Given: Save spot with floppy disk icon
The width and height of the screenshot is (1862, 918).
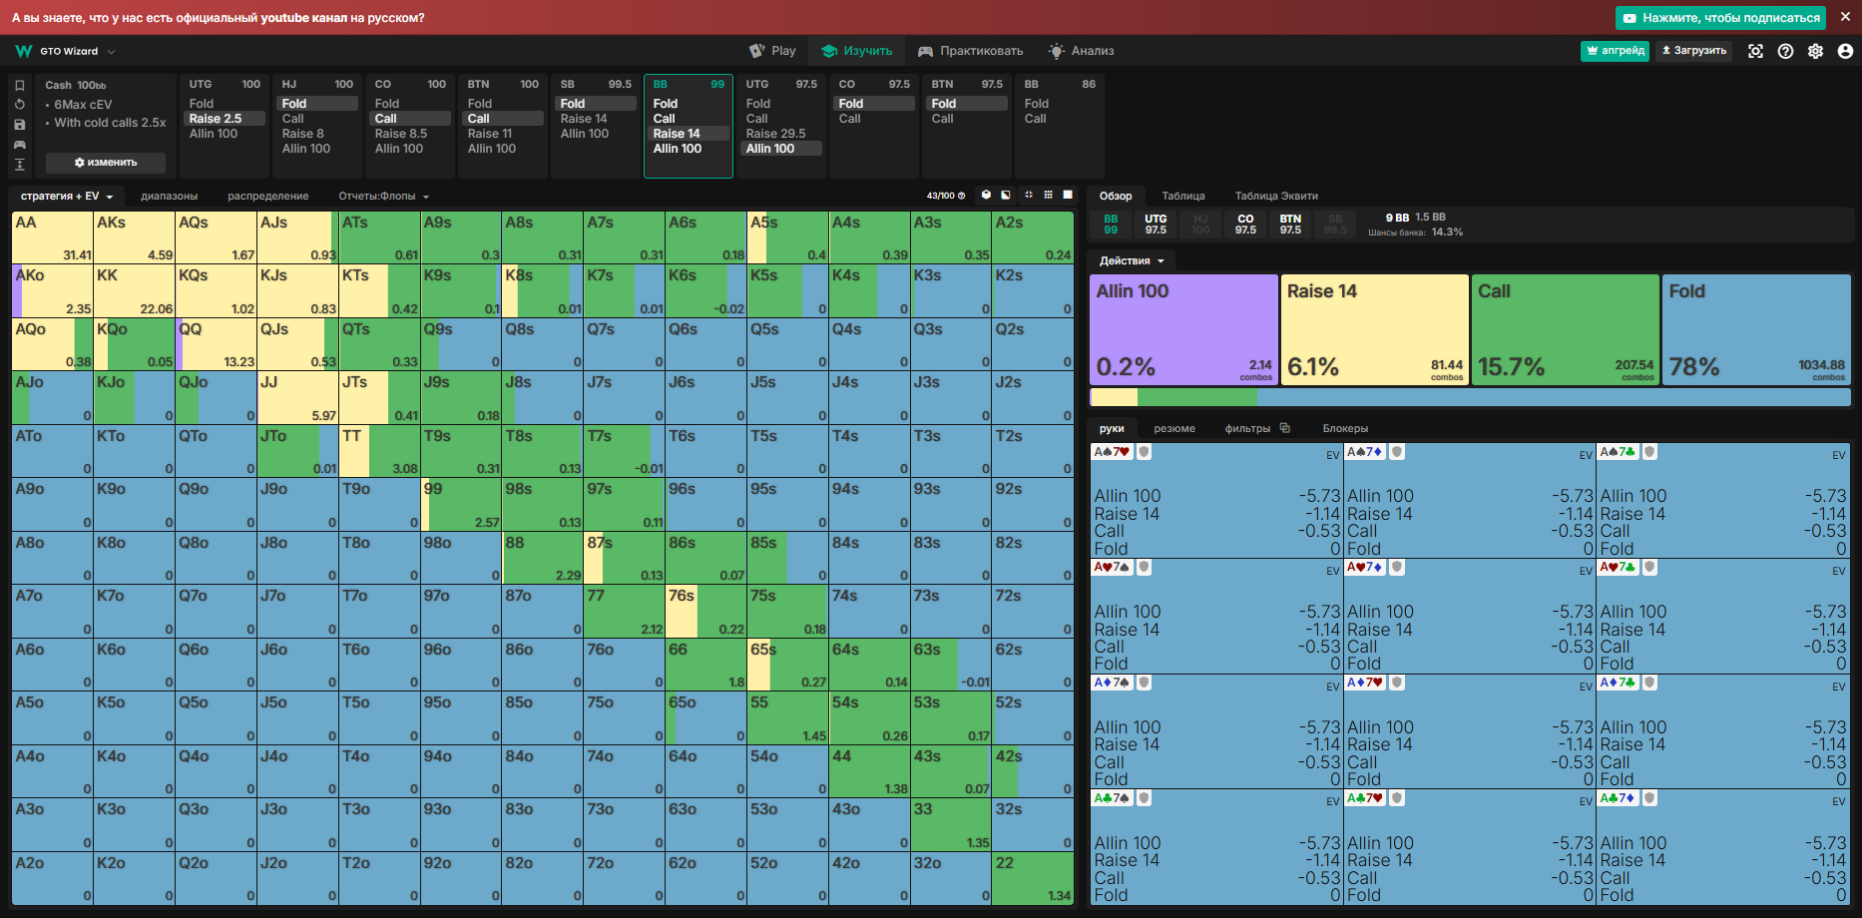Looking at the screenshot, I should (x=19, y=124).
